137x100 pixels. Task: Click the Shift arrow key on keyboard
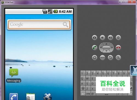pos(83,88)
